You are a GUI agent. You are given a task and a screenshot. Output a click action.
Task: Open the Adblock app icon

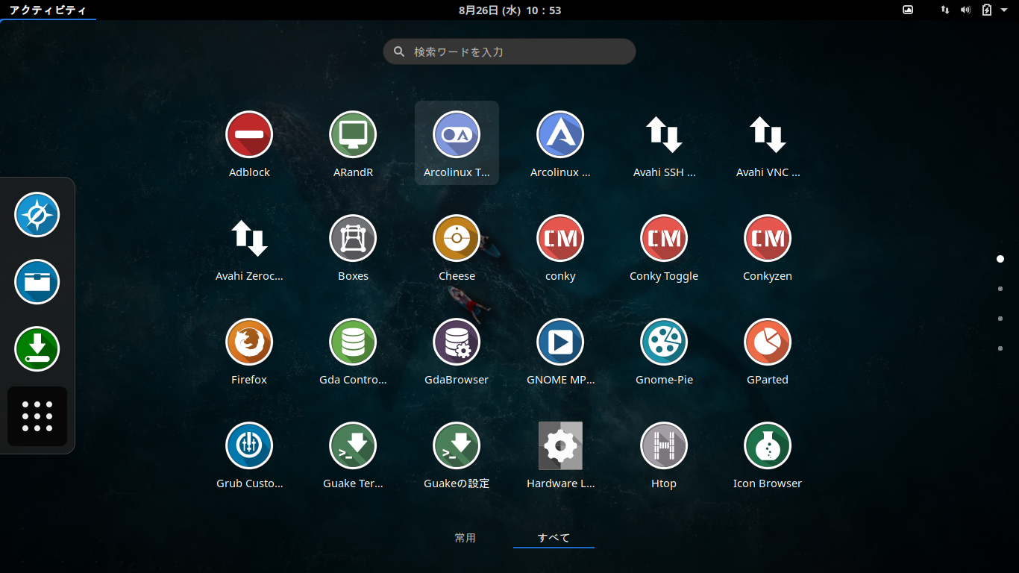(249, 135)
